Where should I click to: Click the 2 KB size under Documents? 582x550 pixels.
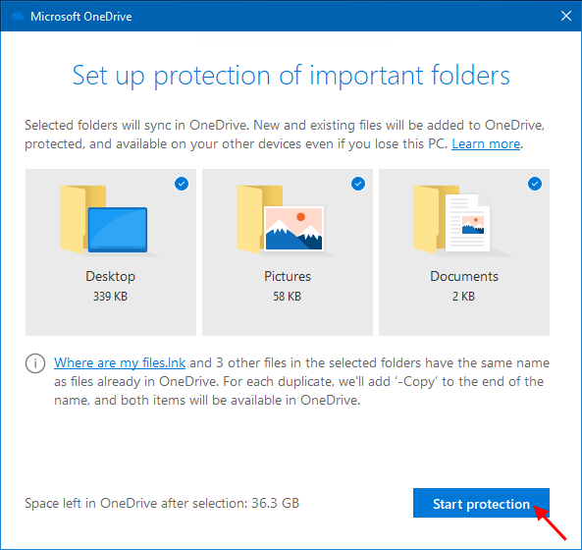point(463,297)
